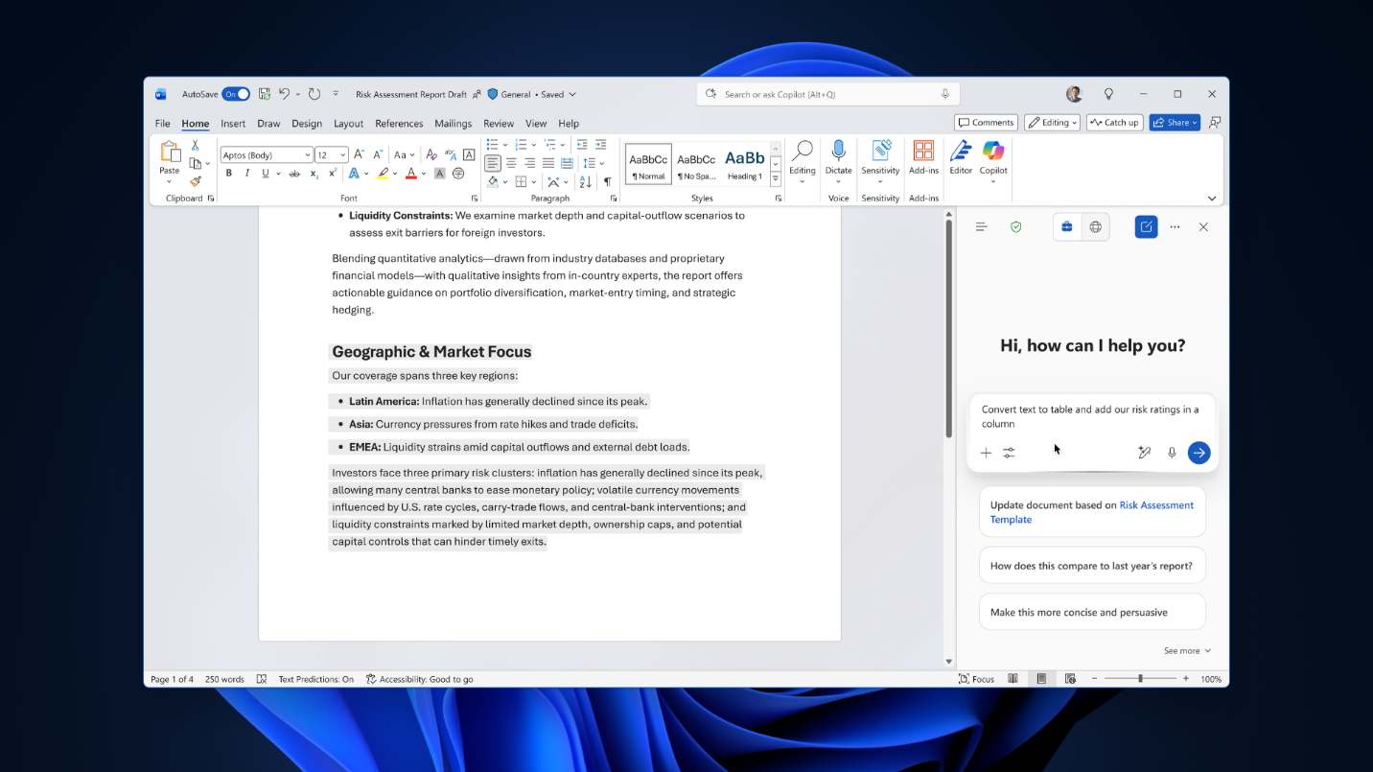Decrease font size with the shrink icon

[x=377, y=154]
